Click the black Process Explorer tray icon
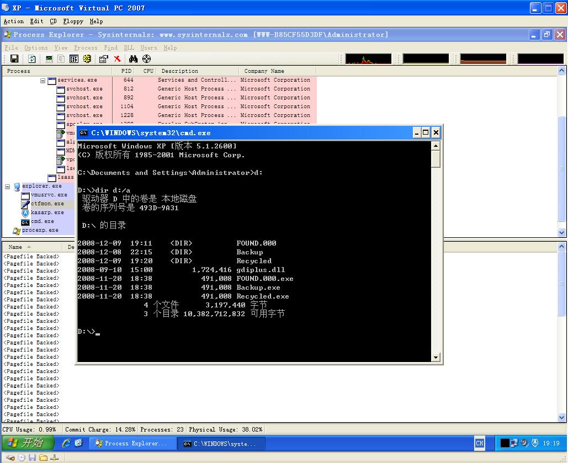The image size is (568, 463). coord(505,443)
